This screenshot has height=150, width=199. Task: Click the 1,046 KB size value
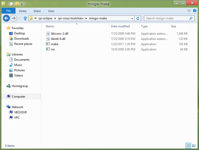[x=182, y=34]
